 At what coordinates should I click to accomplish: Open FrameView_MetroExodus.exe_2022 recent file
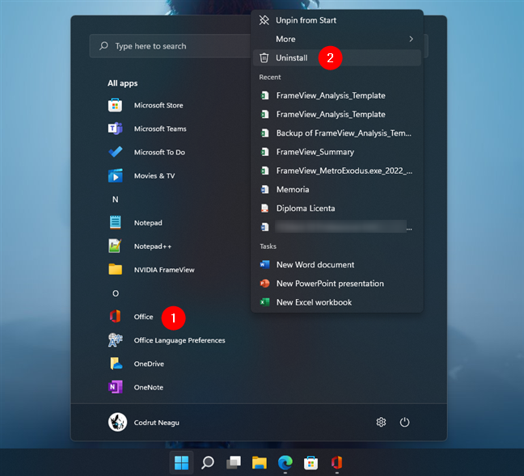[337, 171]
